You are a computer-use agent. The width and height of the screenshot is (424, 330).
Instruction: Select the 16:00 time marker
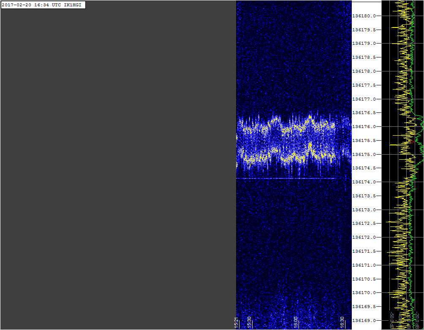point(296,322)
